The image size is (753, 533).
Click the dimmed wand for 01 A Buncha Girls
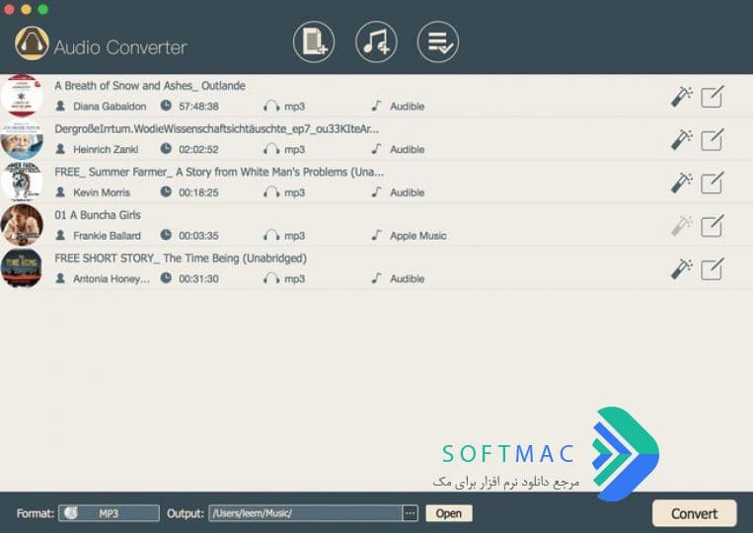[x=681, y=226]
